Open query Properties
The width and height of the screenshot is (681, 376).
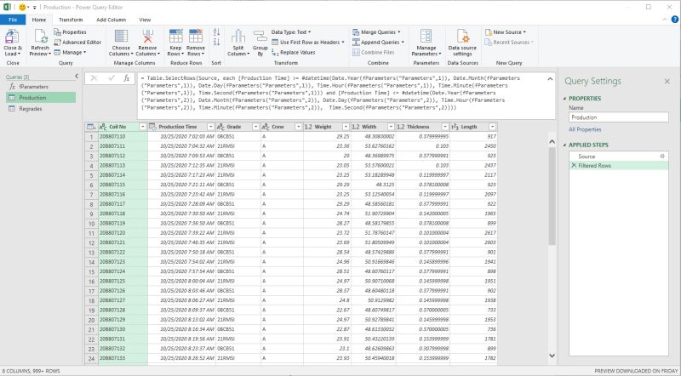click(70, 32)
